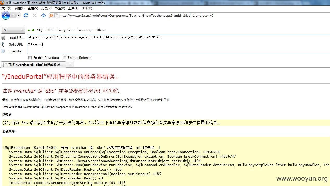
Task: Click the red heading “/IneduPortal”应用程序中的服务器错误
Action: pos(61,76)
